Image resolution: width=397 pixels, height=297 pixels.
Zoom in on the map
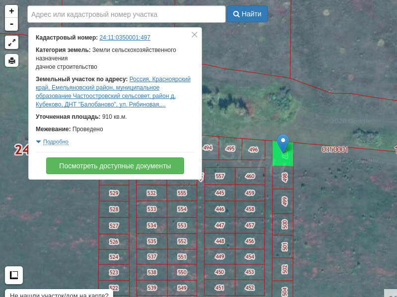coord(11,11)
